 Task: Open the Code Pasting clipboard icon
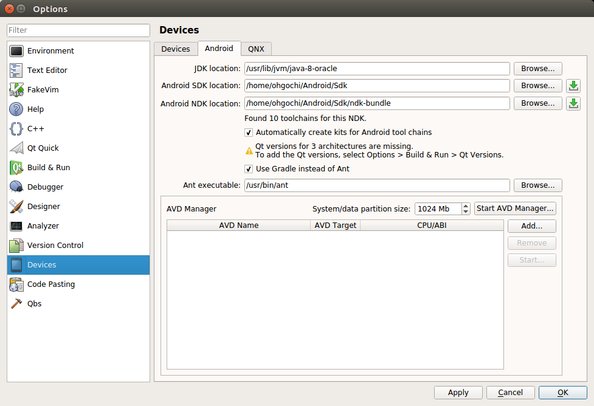(x=16, y=284)
